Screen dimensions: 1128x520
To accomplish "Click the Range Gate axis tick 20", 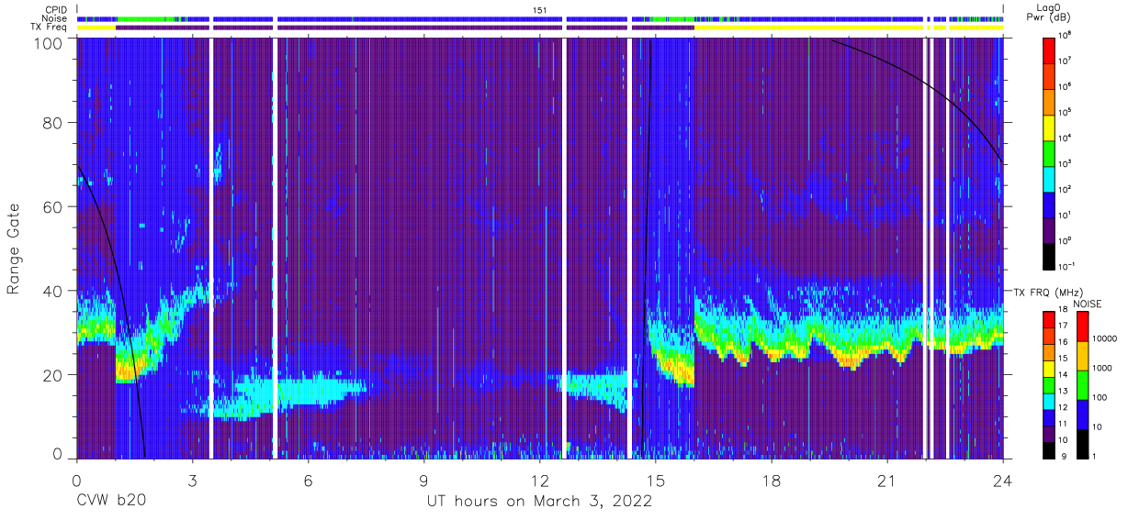I will click(52, 374).
